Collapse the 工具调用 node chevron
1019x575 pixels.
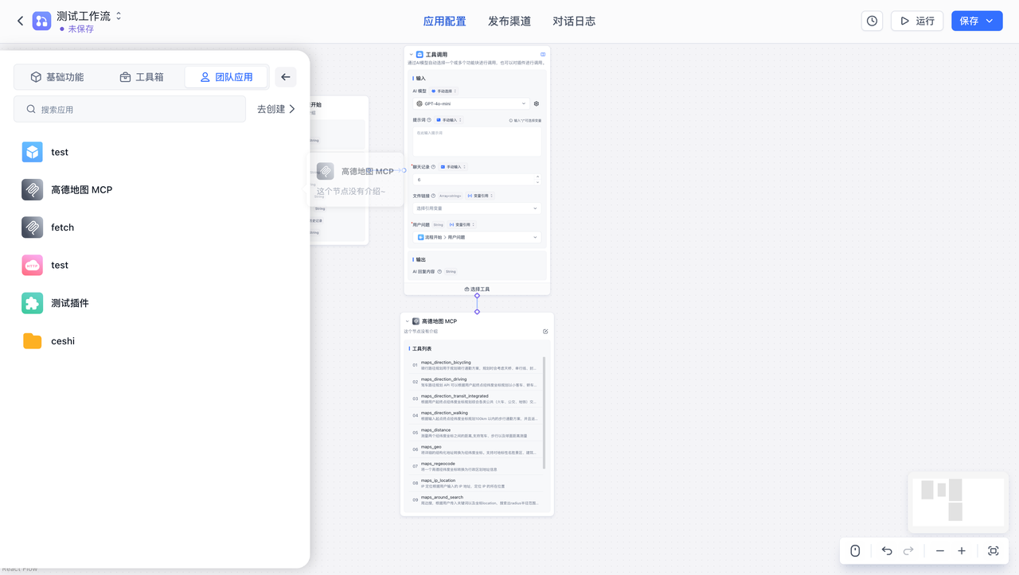pos(411,55)
